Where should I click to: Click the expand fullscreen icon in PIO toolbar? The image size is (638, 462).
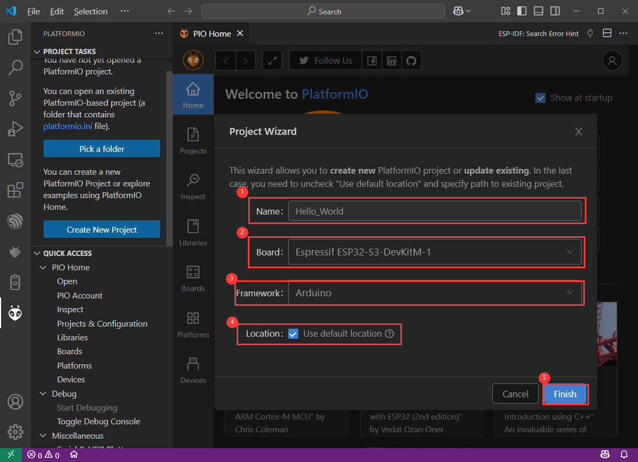273,61
